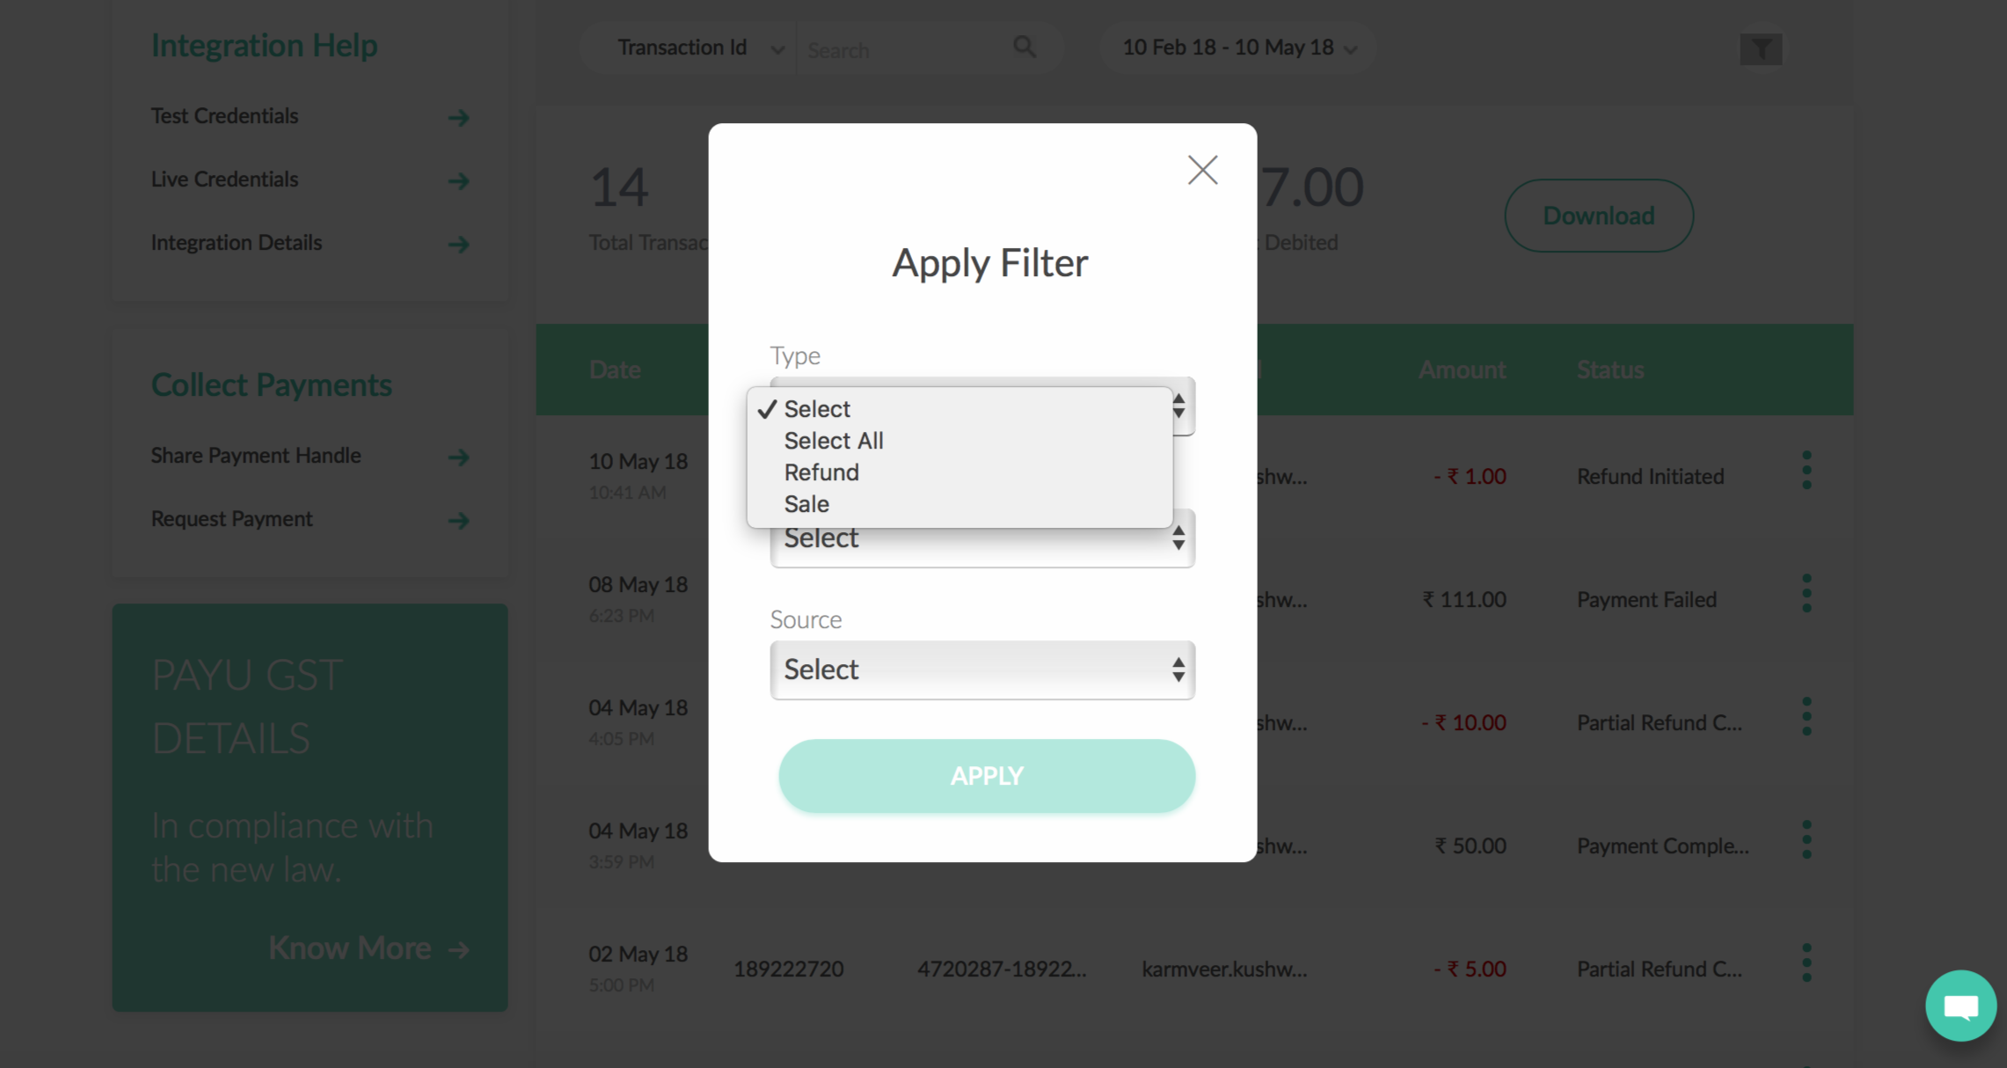The height and width of the screenshot is (1068, 2007).
Task: Click arrow next to Test Credentials
Action: coord(458,117)
